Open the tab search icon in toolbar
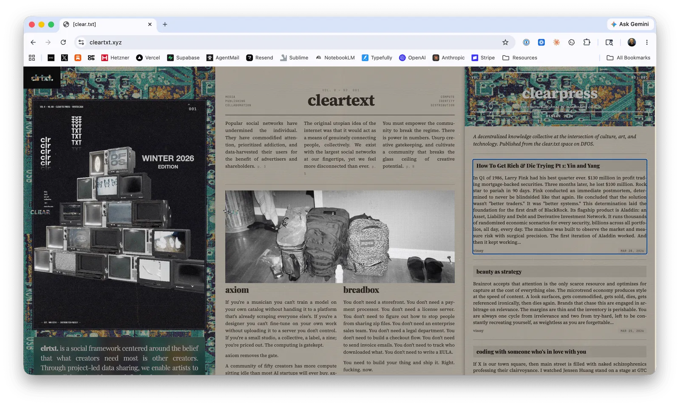The image size is (680, 406). coord(609,42)
